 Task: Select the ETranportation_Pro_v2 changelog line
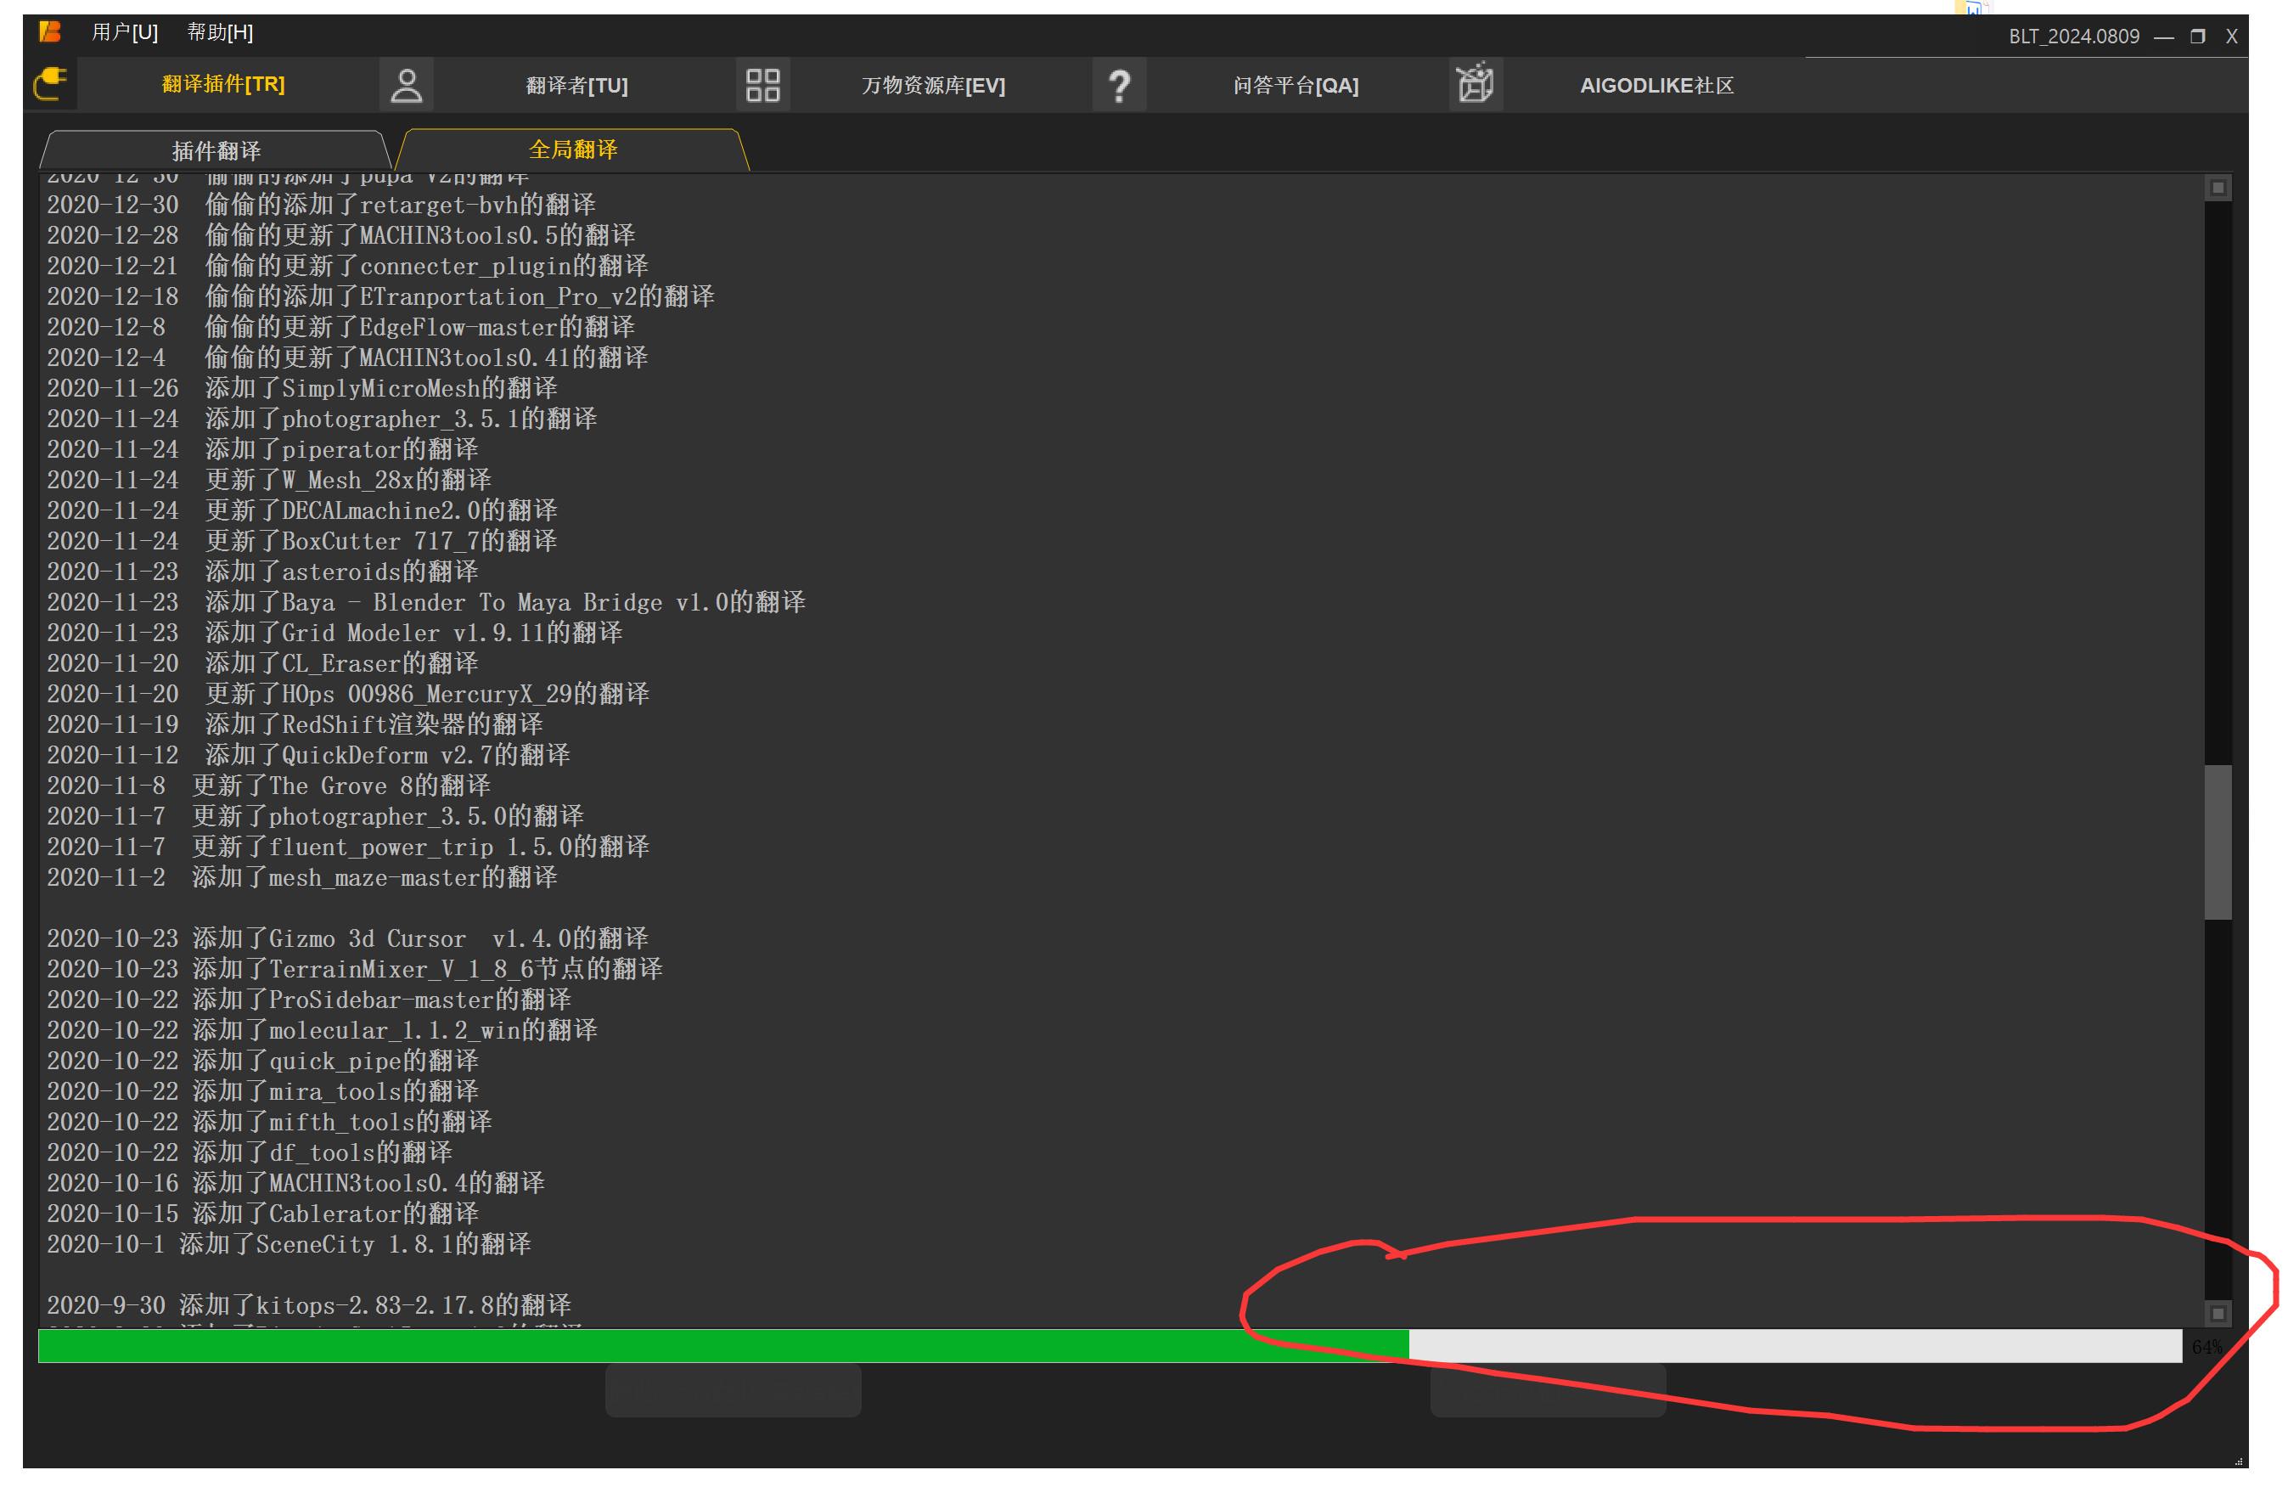tap(380, 297)
